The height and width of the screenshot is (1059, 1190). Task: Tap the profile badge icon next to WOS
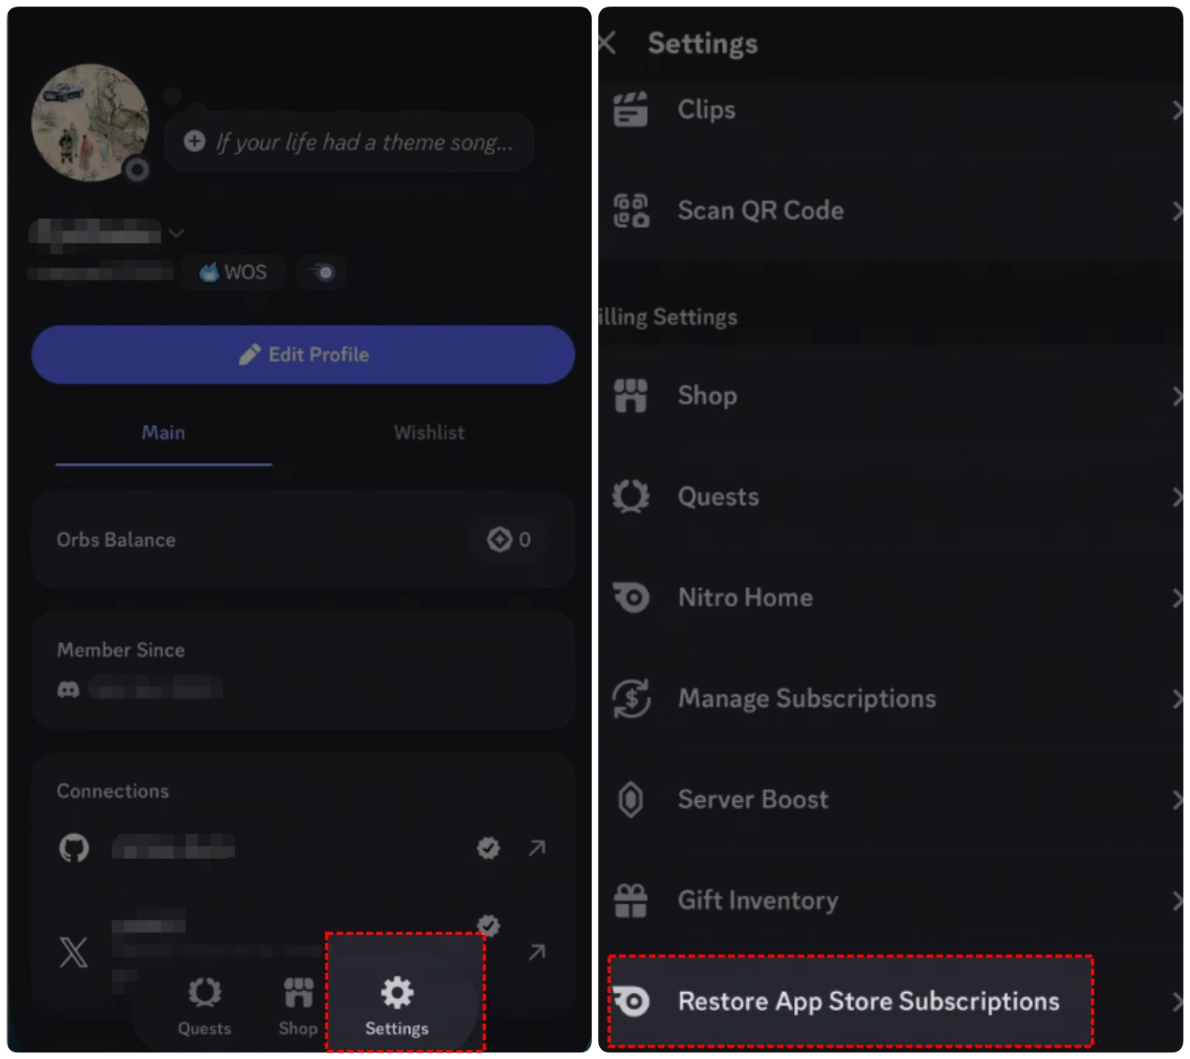pyautogui.click(x=321, y=272)
